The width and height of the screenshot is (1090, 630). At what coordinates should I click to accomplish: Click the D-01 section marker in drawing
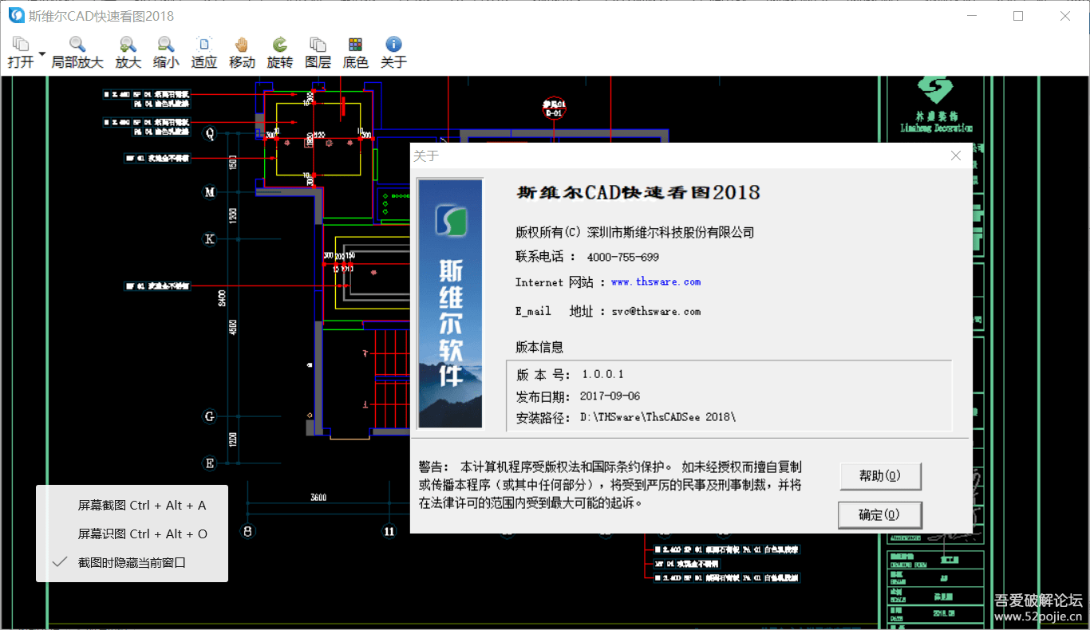(554, 109)
